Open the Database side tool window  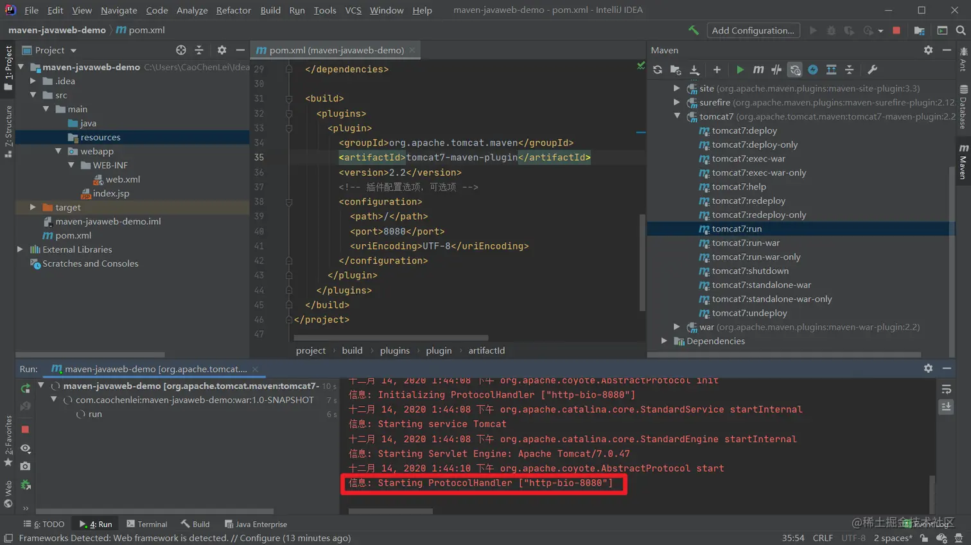tap(963, 107)
